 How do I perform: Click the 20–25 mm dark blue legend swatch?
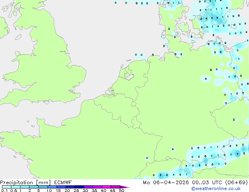(x=70, y=187)
